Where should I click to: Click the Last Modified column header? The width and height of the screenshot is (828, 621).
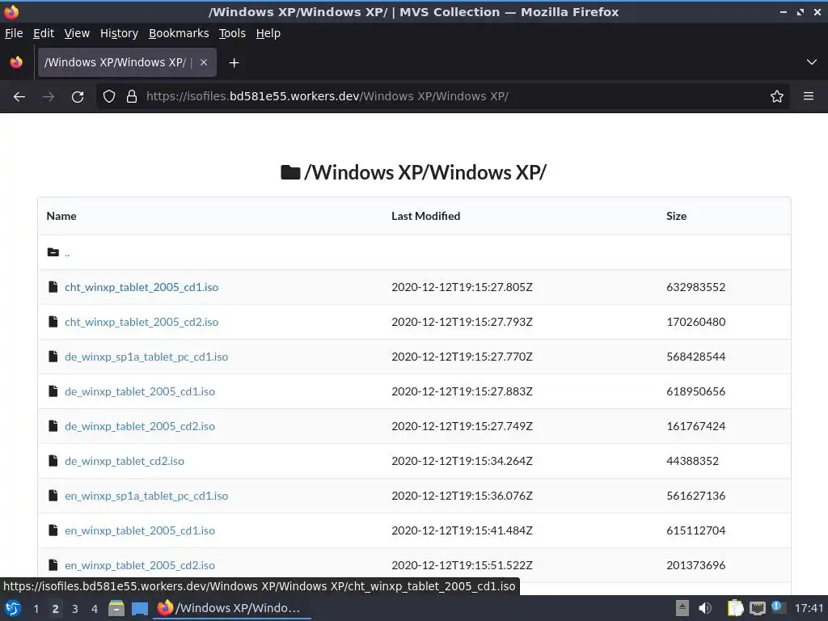pyautogui.click(x=425, y=216)
